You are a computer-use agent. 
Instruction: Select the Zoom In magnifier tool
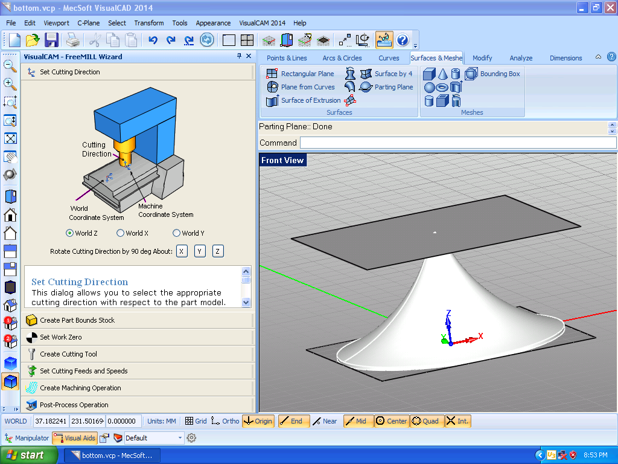pos(10,83)
